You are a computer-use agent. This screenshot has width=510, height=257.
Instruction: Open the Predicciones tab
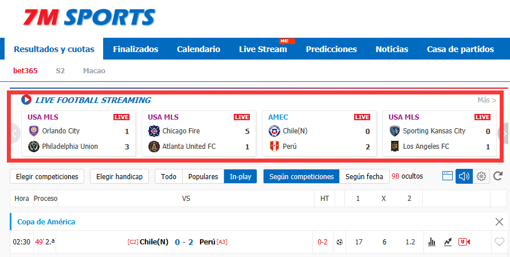(x=331, y=49)
